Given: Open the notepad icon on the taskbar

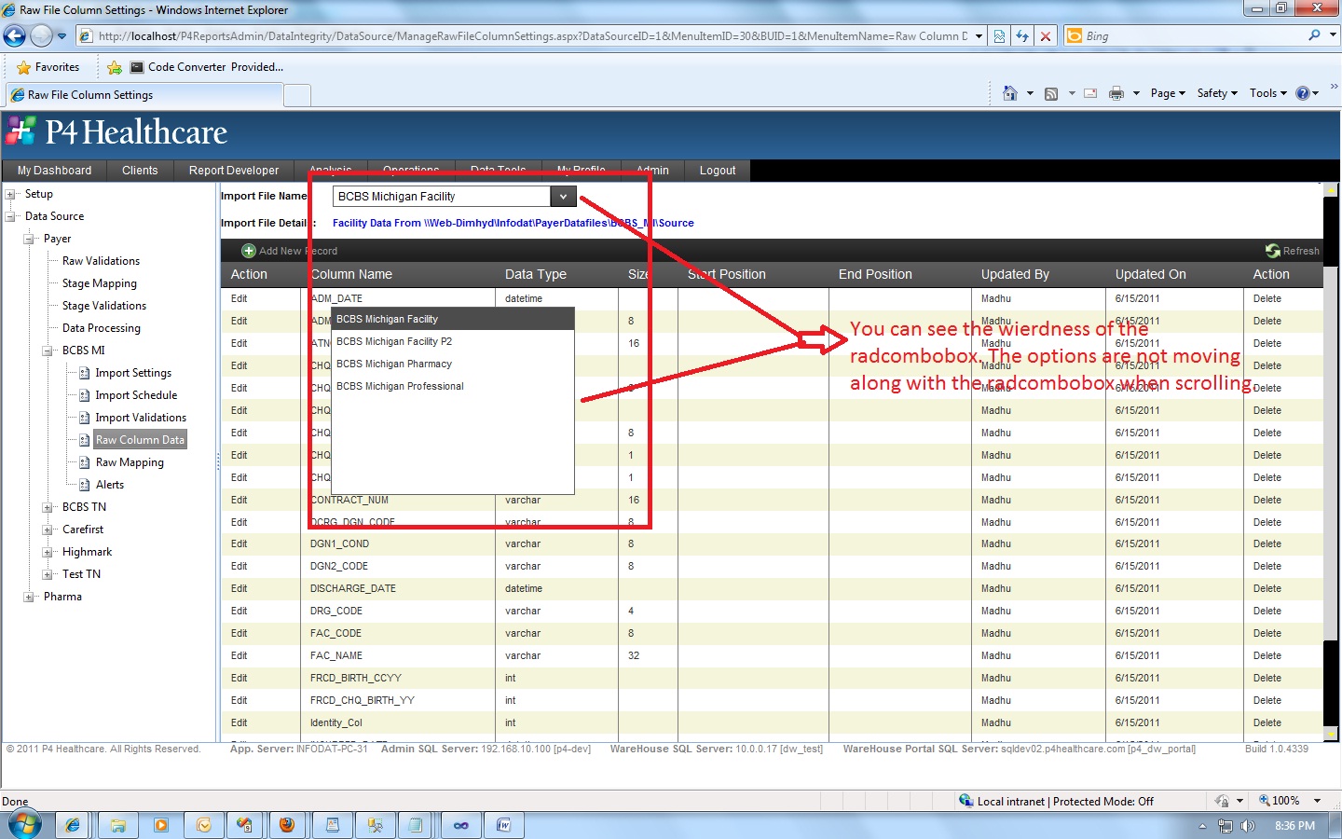Looking at the screenshot, I should tap(417, 825).
